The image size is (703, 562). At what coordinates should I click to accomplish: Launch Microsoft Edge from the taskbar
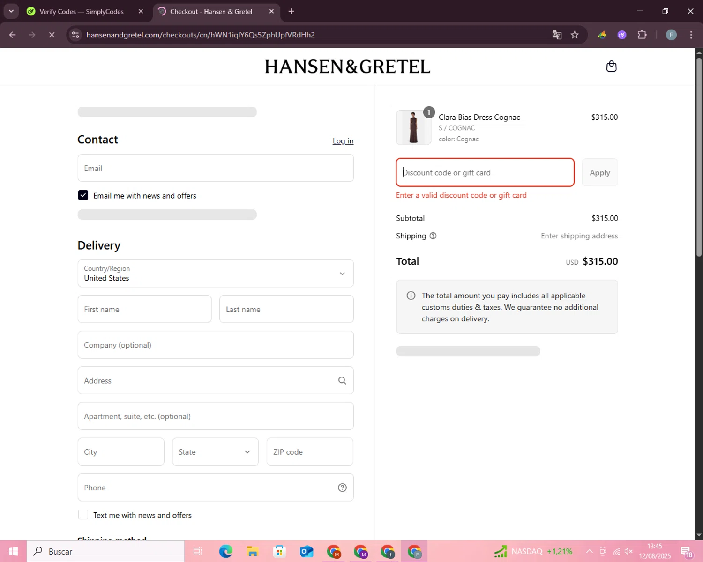pos(226,551)
